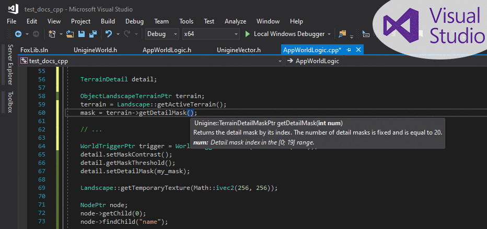The height and width of the screenshot is (229, 487).
Task: Open the Toolbox side panel
Action: [x=10, y=102]
